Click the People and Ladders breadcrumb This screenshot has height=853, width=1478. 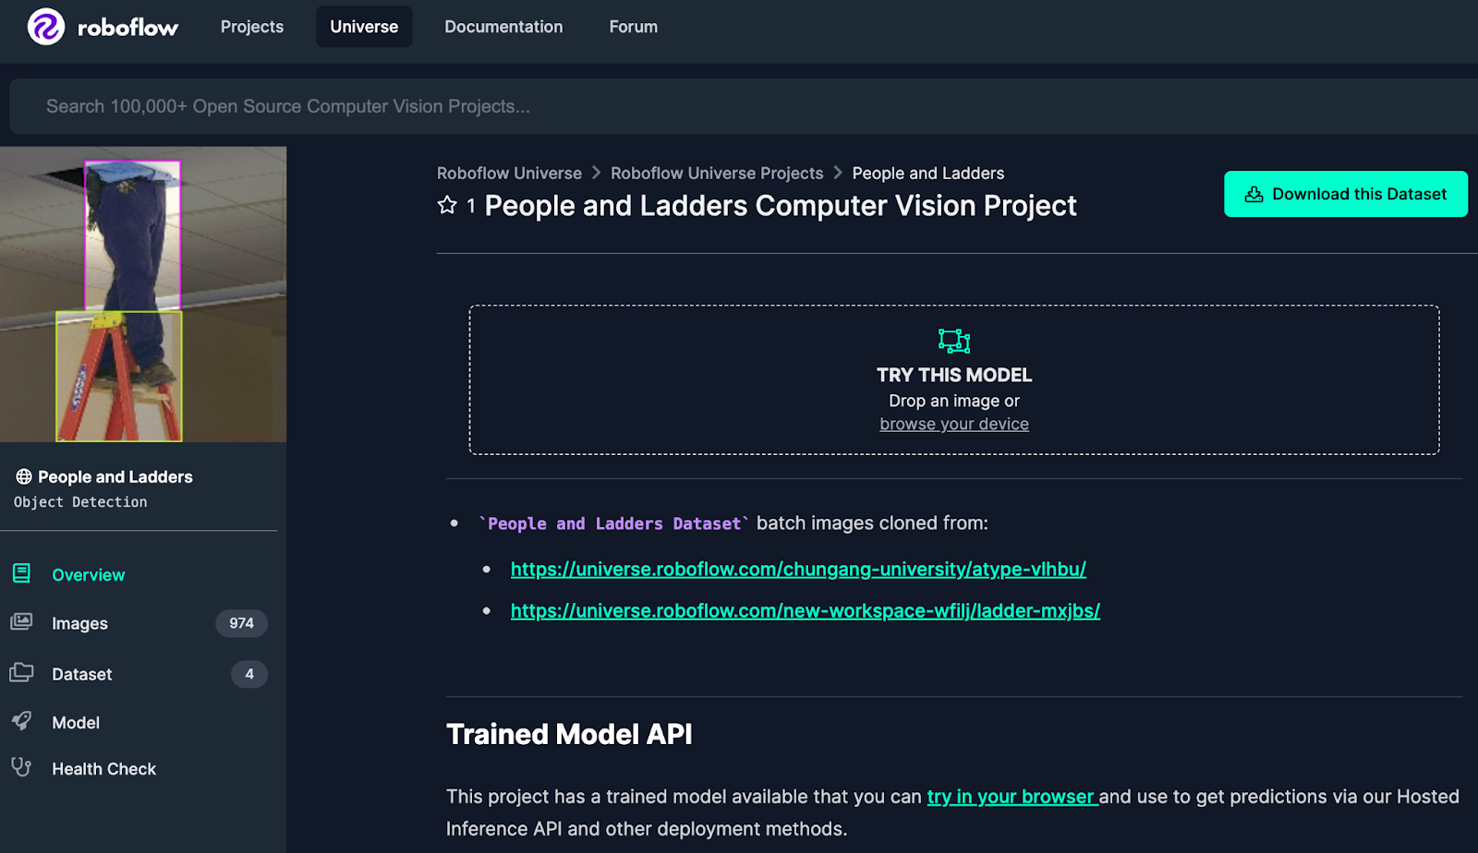pyautogui.click(x=928, y=173)
